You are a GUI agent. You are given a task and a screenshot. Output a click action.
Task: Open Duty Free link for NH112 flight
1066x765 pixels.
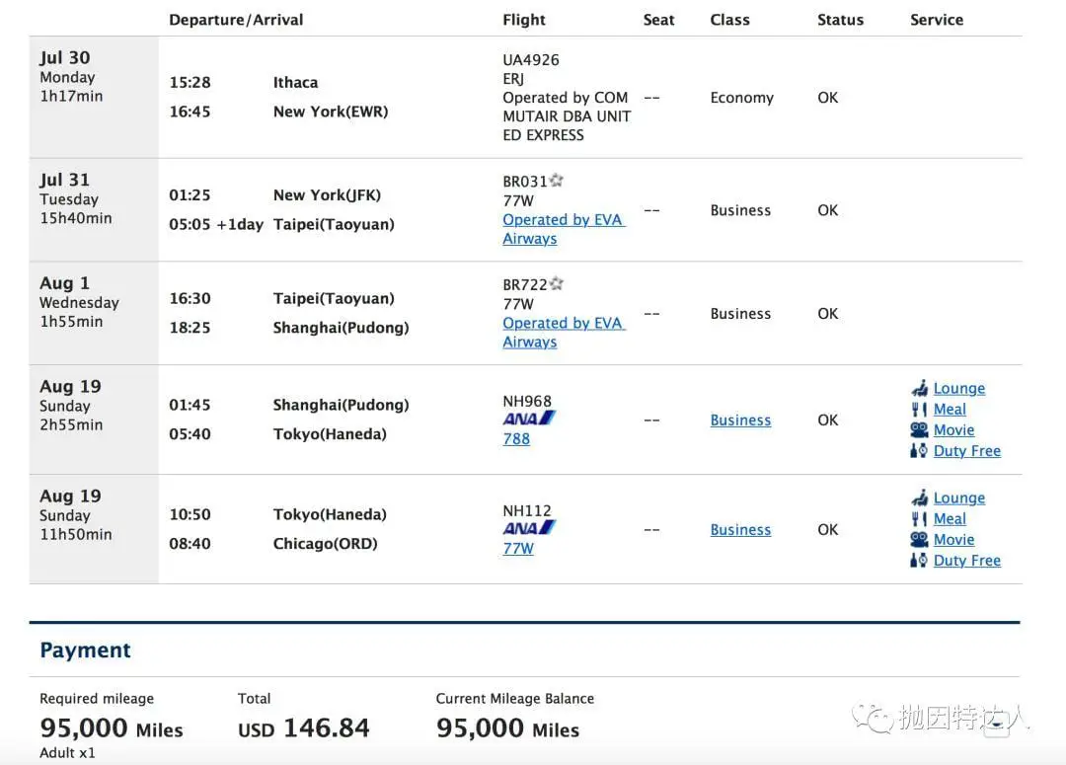(966, 560)
